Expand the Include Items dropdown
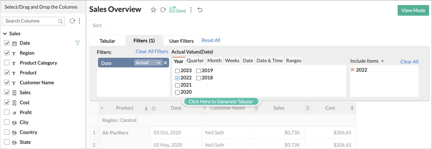Image resolution: width=432 pixels, height=149 pixels. click(x=367, y=61)
